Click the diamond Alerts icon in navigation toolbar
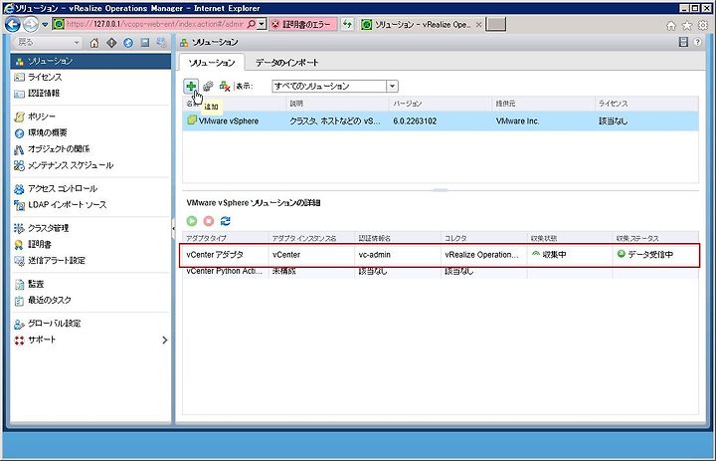The image size is (716, 461). point(111,43)
